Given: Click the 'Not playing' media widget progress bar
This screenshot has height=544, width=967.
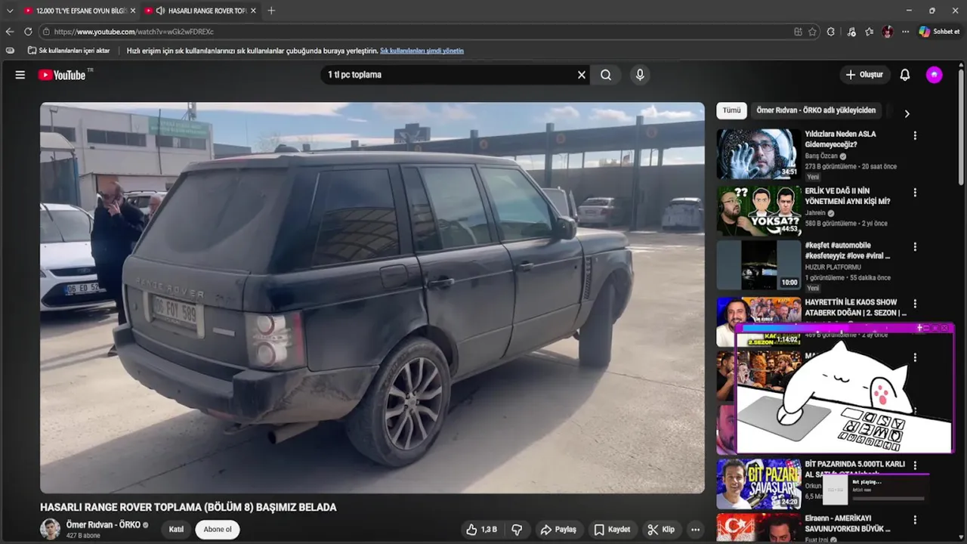Looking at the screenshot, I should pos(888,499).
